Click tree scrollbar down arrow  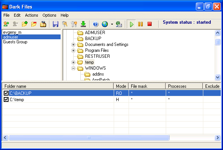click(217, 77)
